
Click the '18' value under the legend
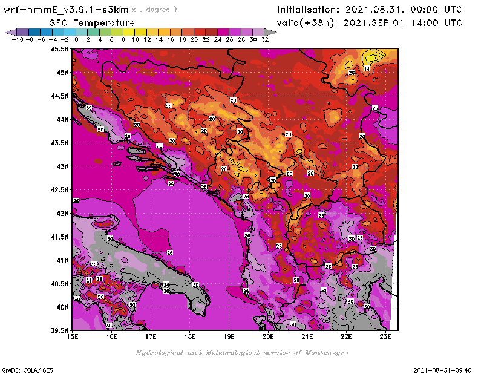point(183,40)
